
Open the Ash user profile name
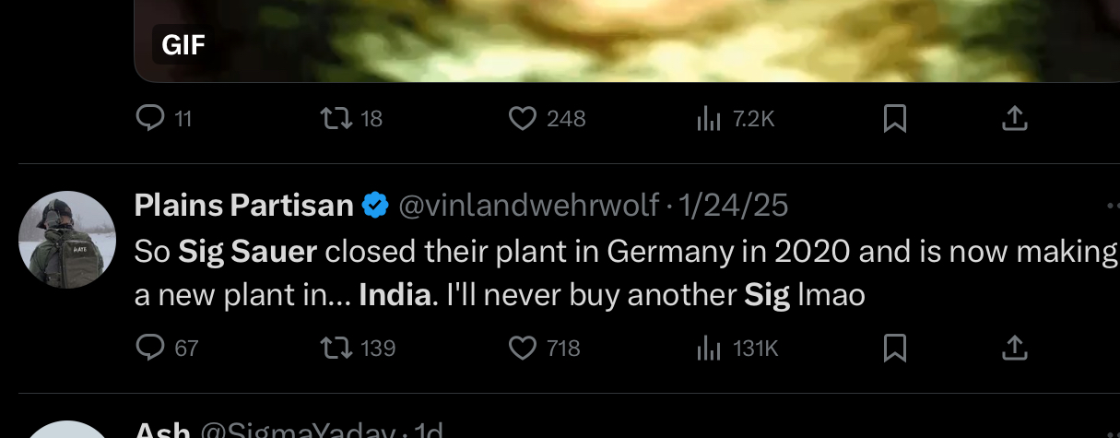click(x=162, y=431)
